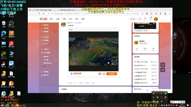Viewport: 191px width, 107px height.
Task: Click NVIDIA icon in tray overflow popup
Action: coord(158,93)
